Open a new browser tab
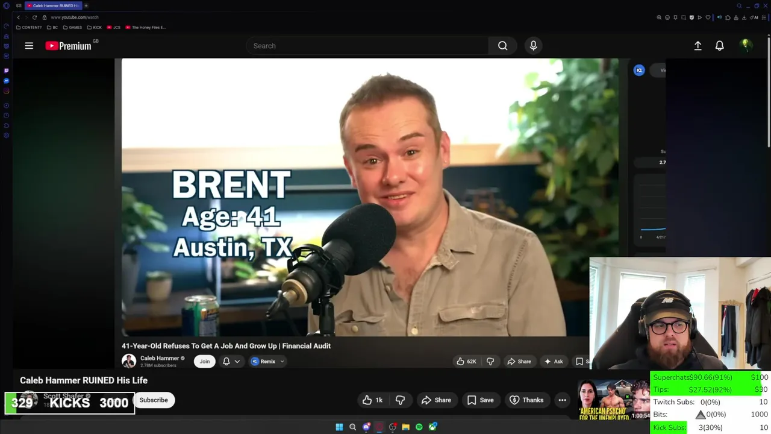 pos(86,5)
